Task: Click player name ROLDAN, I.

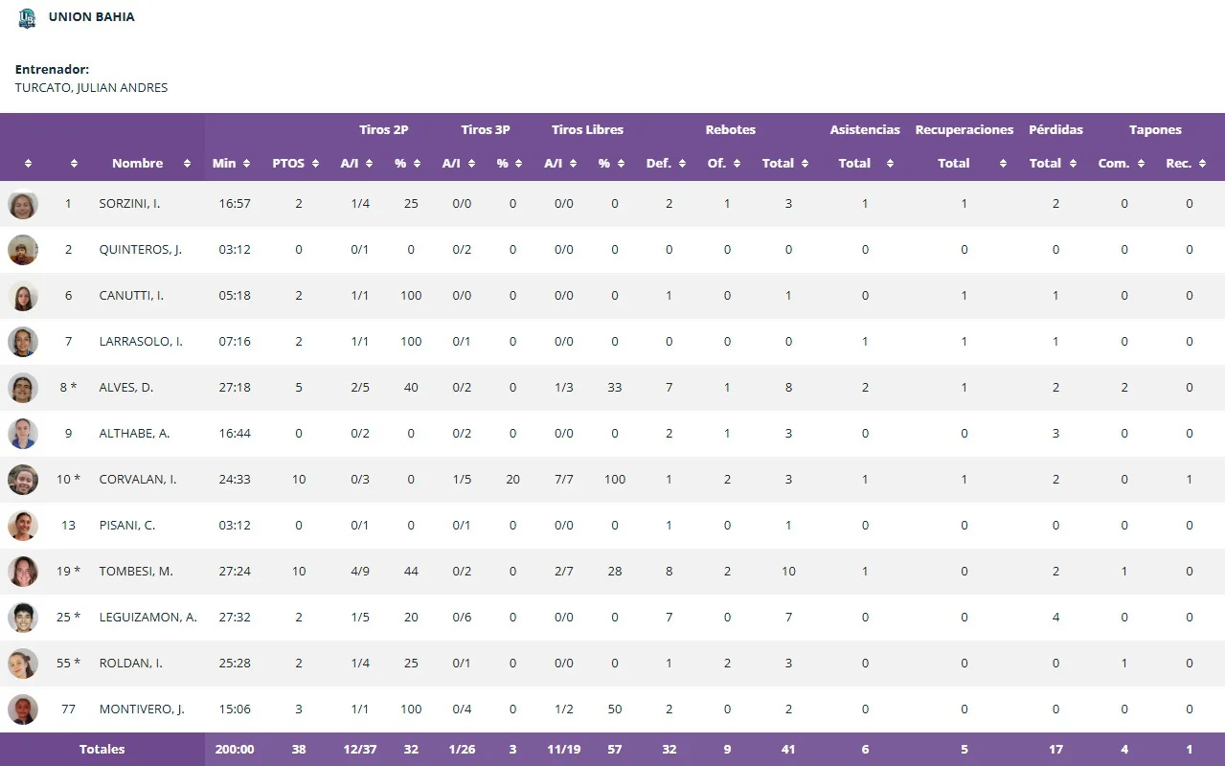Action: coord(131,664)
